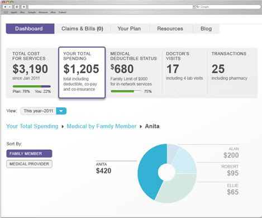Open the eBay bookmark
Image resolution: width=262 pixels, height=218 pixels.
(x=53, y=12)
